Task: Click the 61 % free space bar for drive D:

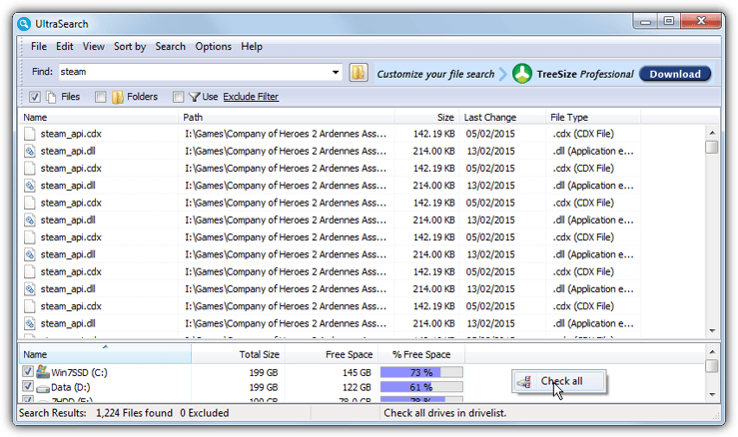Action: pos(421,387)
